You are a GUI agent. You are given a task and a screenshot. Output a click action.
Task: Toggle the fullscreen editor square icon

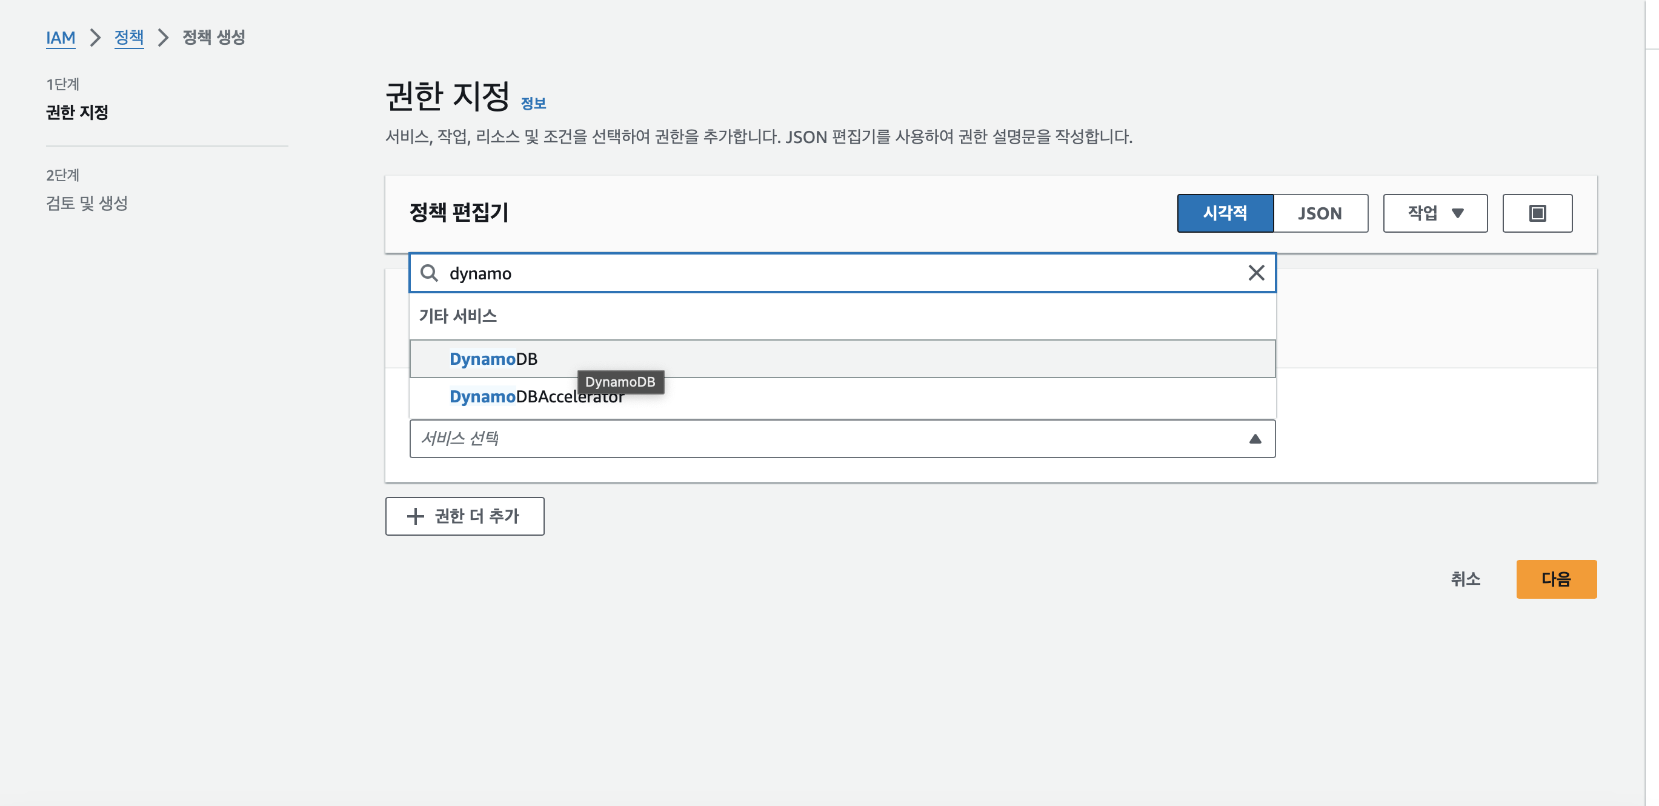[1537, 213]
